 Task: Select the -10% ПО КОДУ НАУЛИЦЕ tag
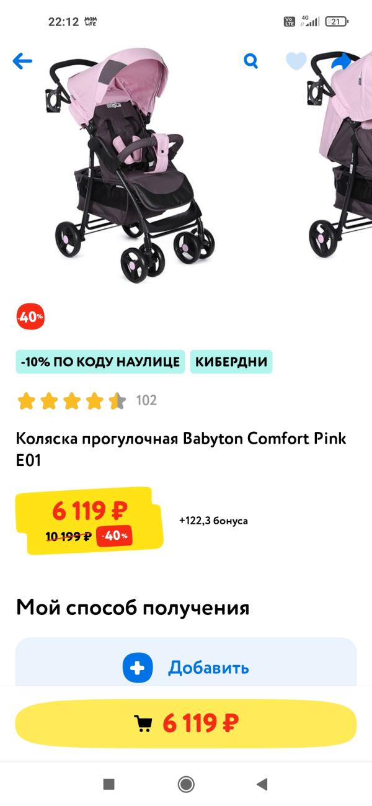point(100,362)
